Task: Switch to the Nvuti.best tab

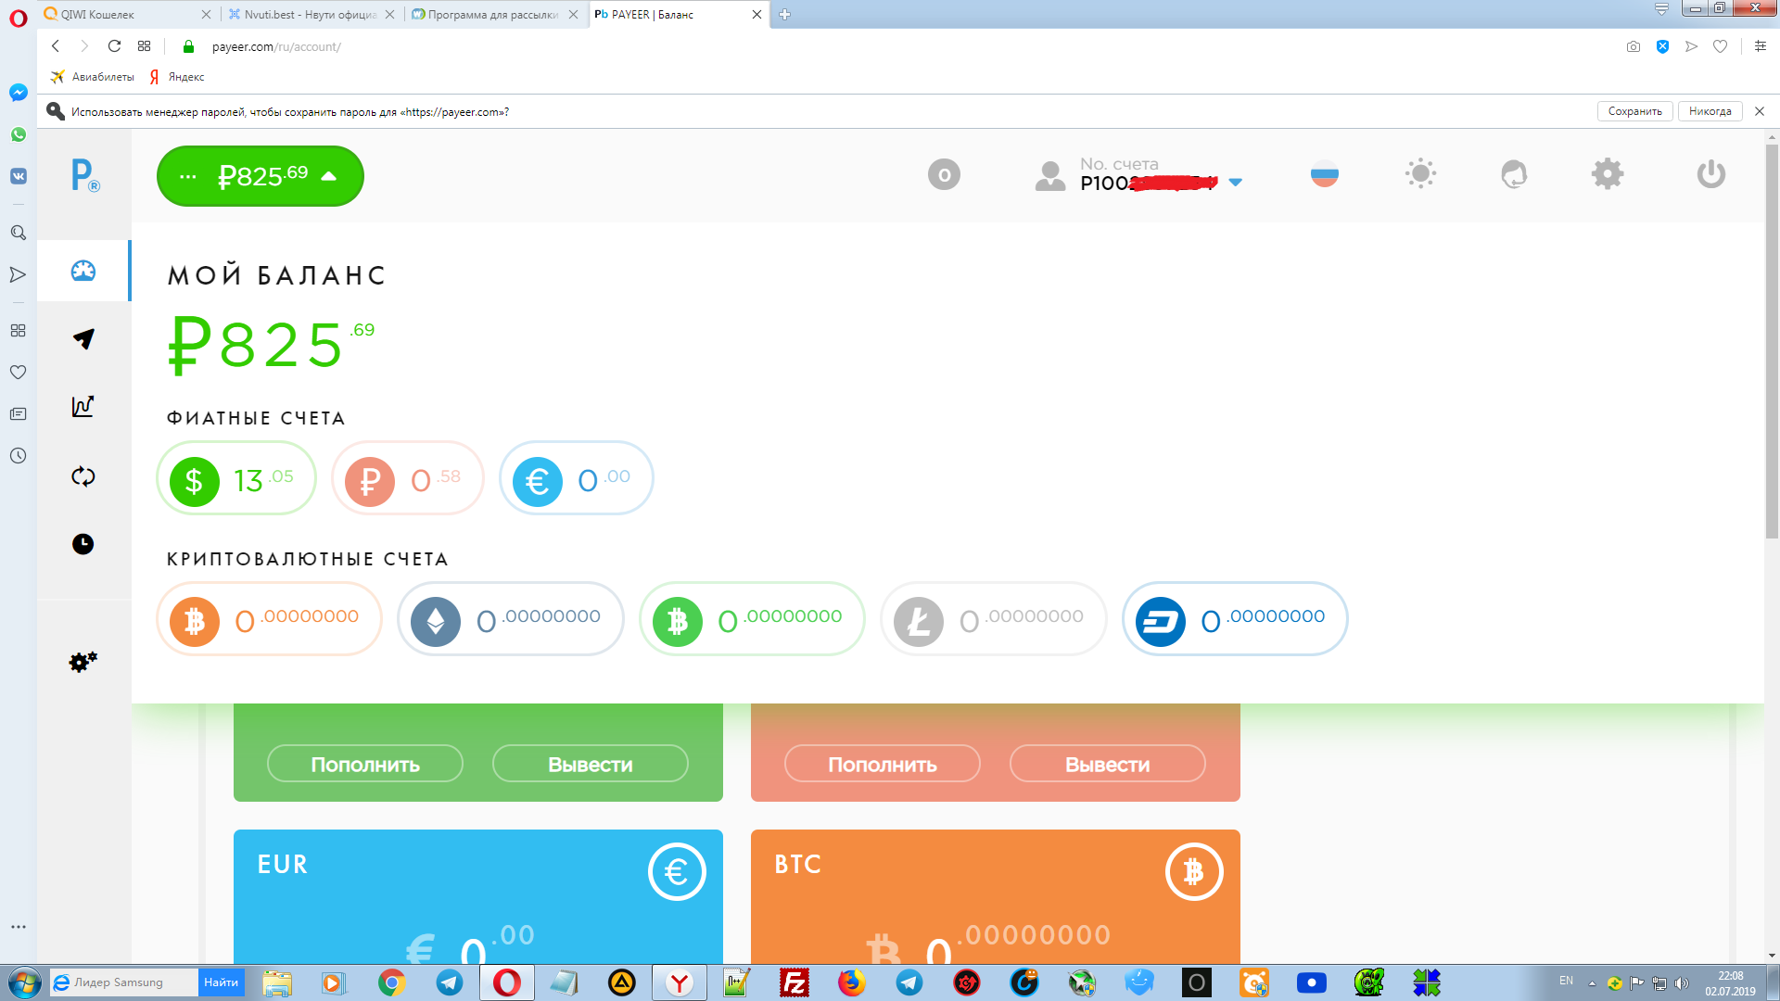Action: (311, 14)
